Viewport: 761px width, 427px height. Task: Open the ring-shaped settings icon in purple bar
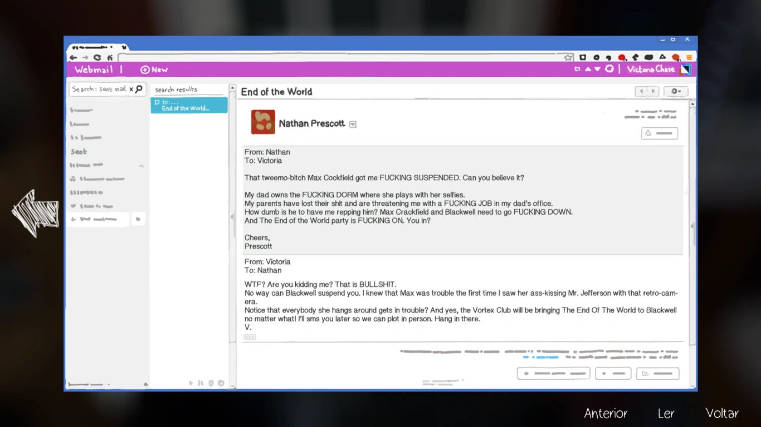click(609, 69)
